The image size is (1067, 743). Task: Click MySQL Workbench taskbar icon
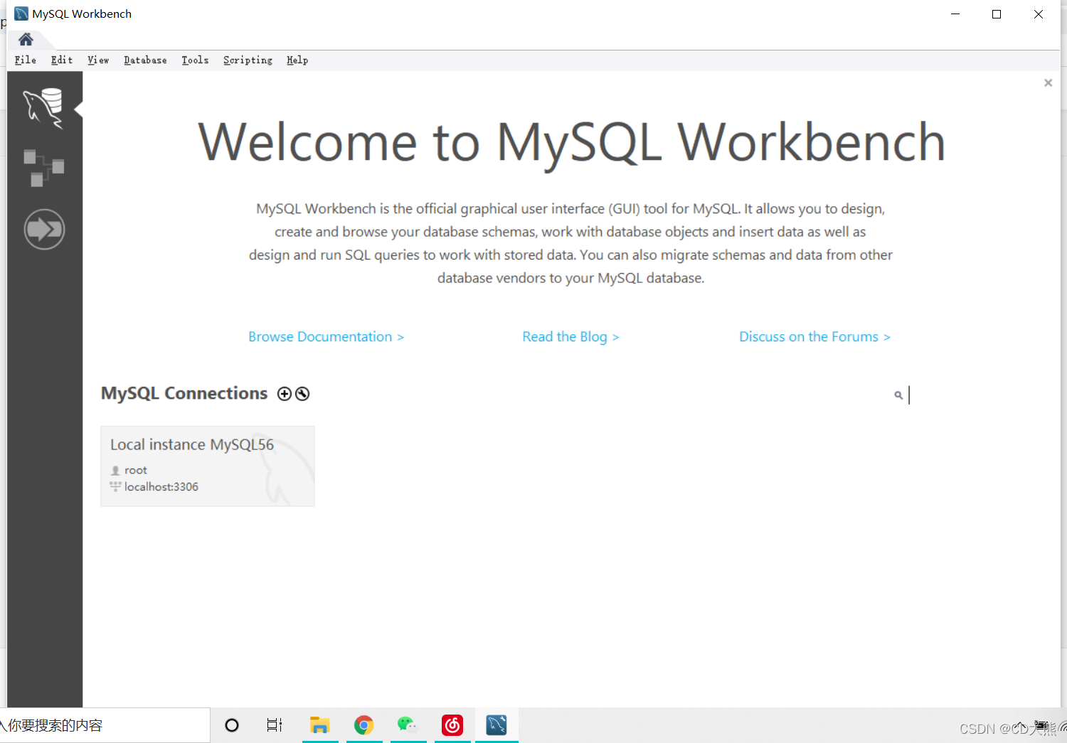click(497, 725)
